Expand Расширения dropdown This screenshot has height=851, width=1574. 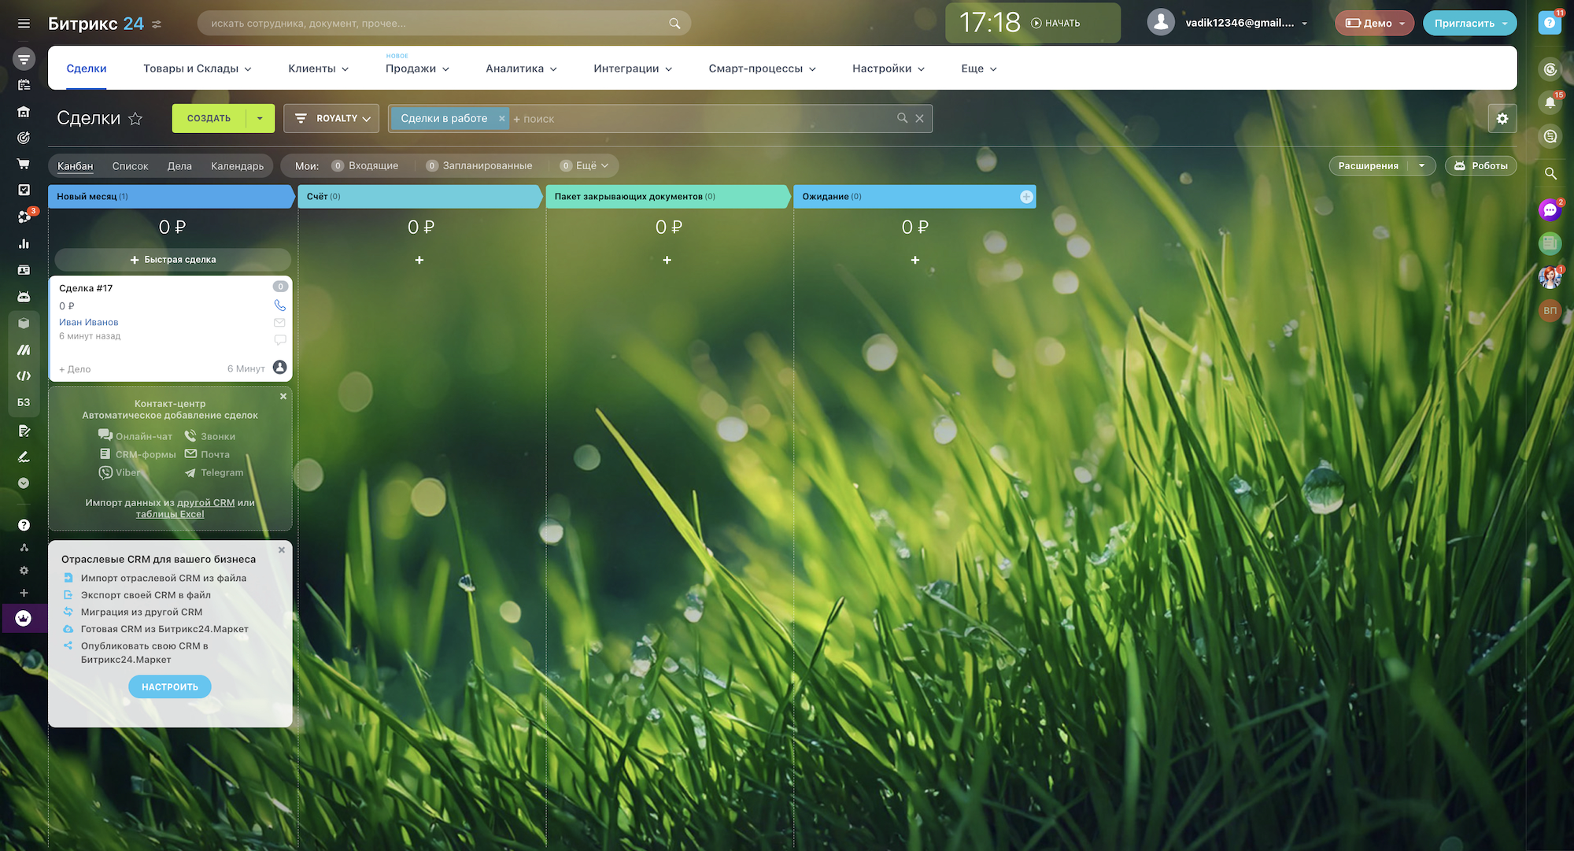1421,166
